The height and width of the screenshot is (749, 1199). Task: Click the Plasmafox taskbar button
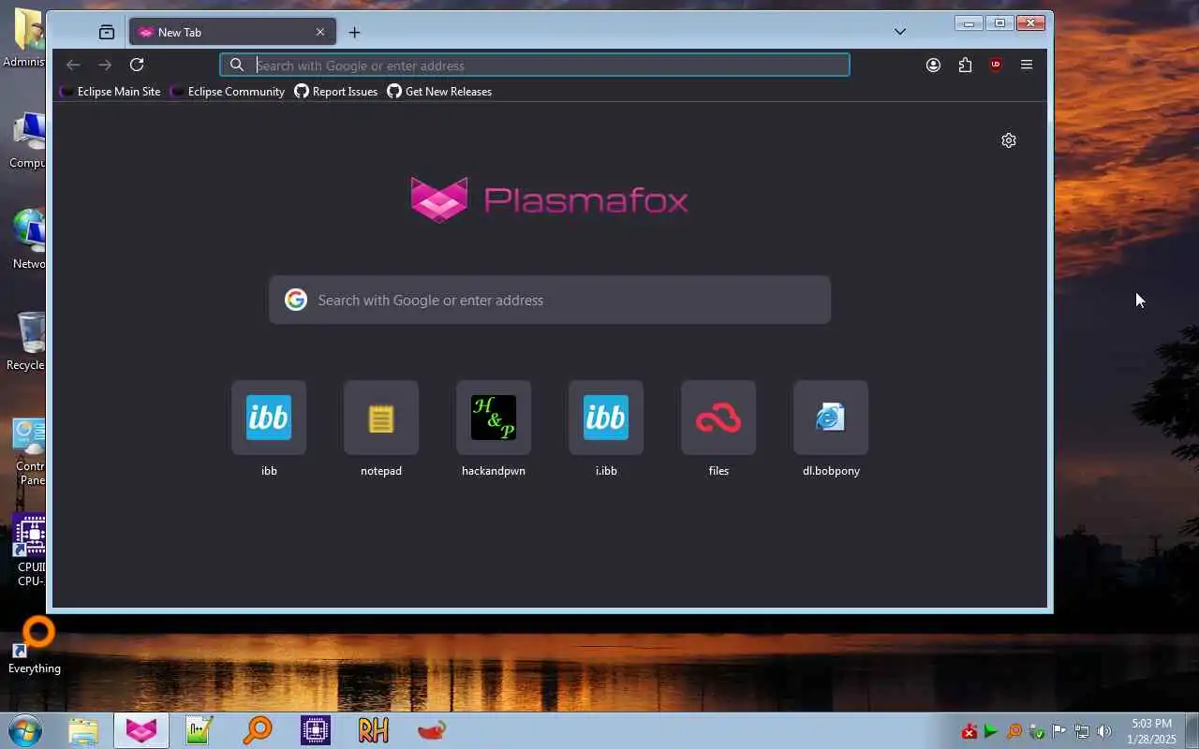(x=141, y=730)
